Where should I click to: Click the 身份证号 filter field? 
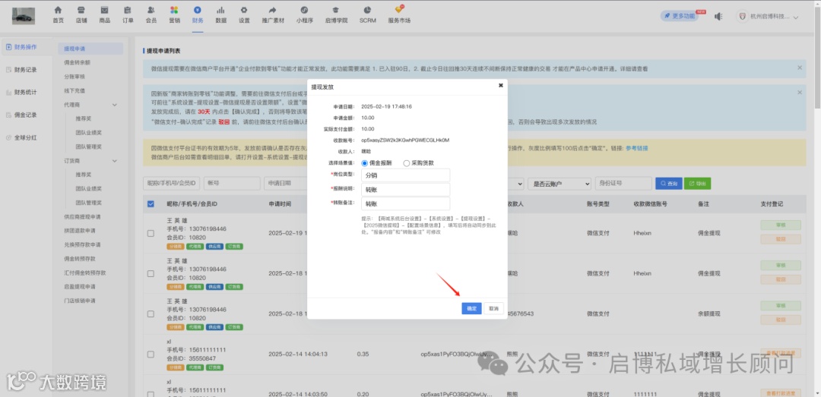pos(623,184)
